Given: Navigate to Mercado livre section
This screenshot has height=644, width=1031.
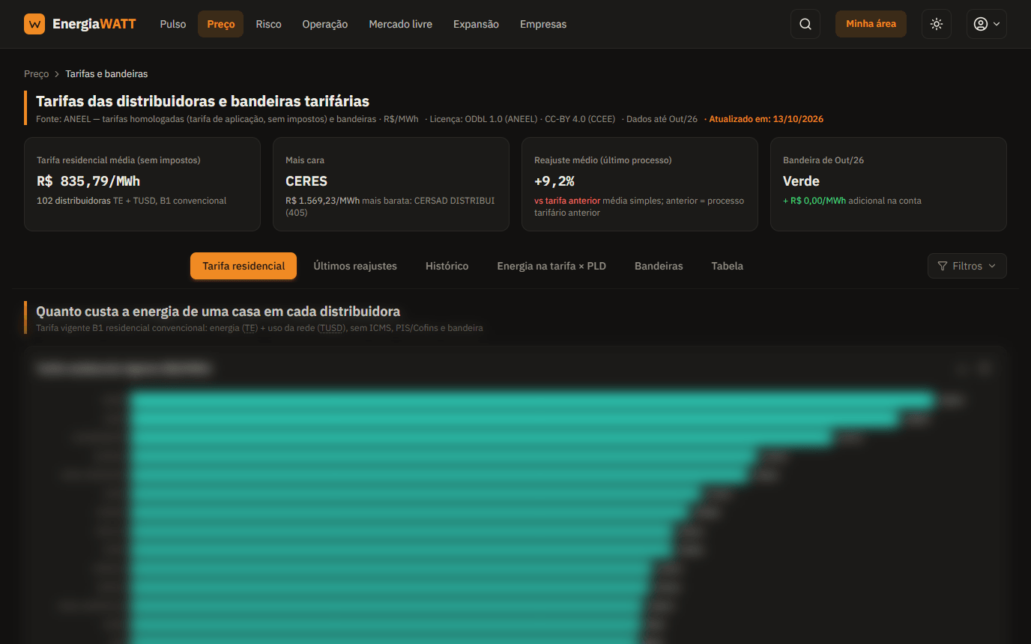Looking at the screenshot, I should (401, 24).
